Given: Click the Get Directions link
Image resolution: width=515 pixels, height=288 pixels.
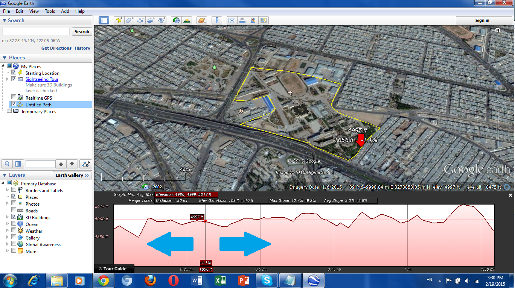Looking at the screenshot, I should pyautogui.click(x=56, y=48).
